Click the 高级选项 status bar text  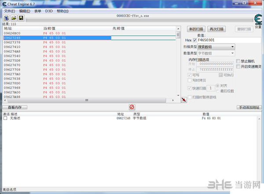click(x=10, y=190)
